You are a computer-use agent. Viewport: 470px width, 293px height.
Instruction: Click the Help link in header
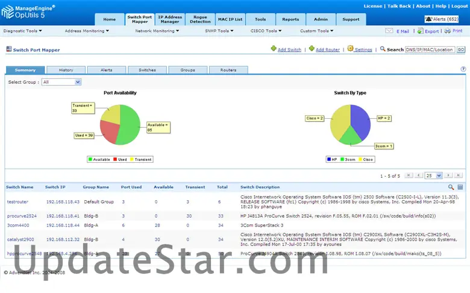click(440, 6)
